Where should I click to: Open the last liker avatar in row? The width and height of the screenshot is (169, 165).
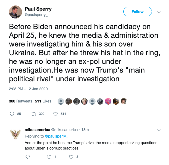[124, 101]
